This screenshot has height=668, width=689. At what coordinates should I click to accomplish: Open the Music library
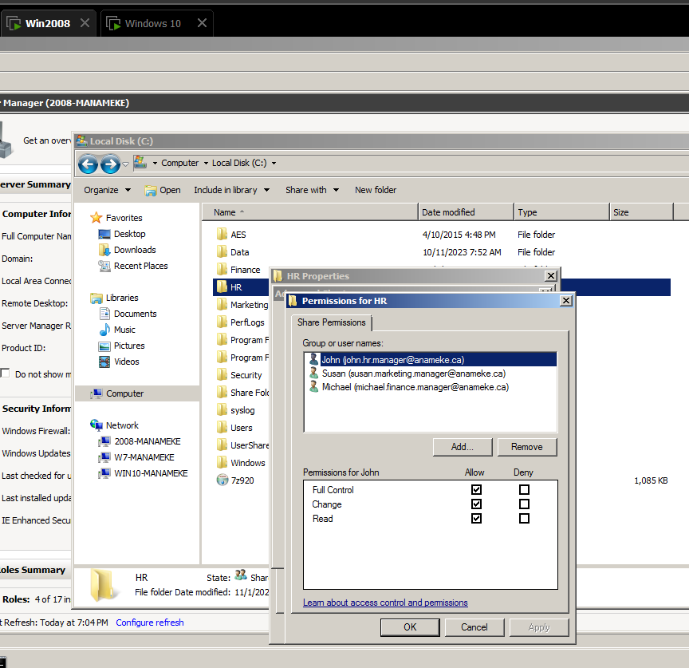125,330
